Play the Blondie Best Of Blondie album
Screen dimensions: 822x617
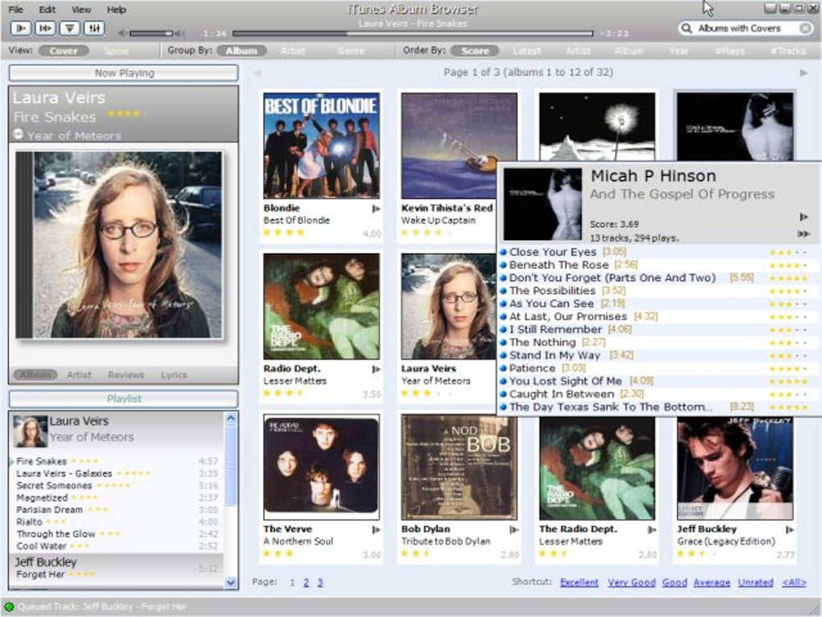point(376,209)
